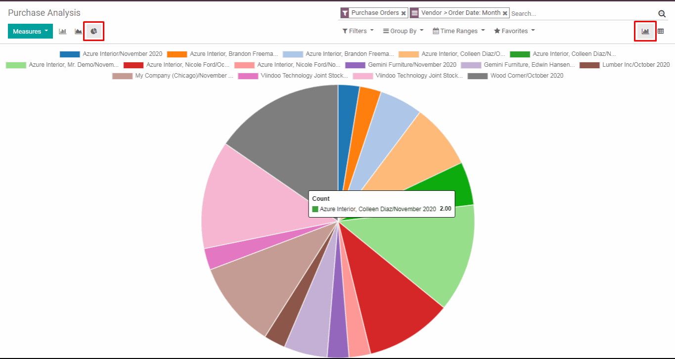Open the Favorites menu
Screen dimensions: 675x359
click(514, 31)
